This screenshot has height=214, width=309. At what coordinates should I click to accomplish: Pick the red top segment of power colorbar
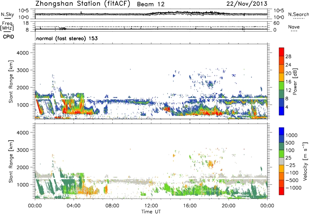(x=282, y=52)
